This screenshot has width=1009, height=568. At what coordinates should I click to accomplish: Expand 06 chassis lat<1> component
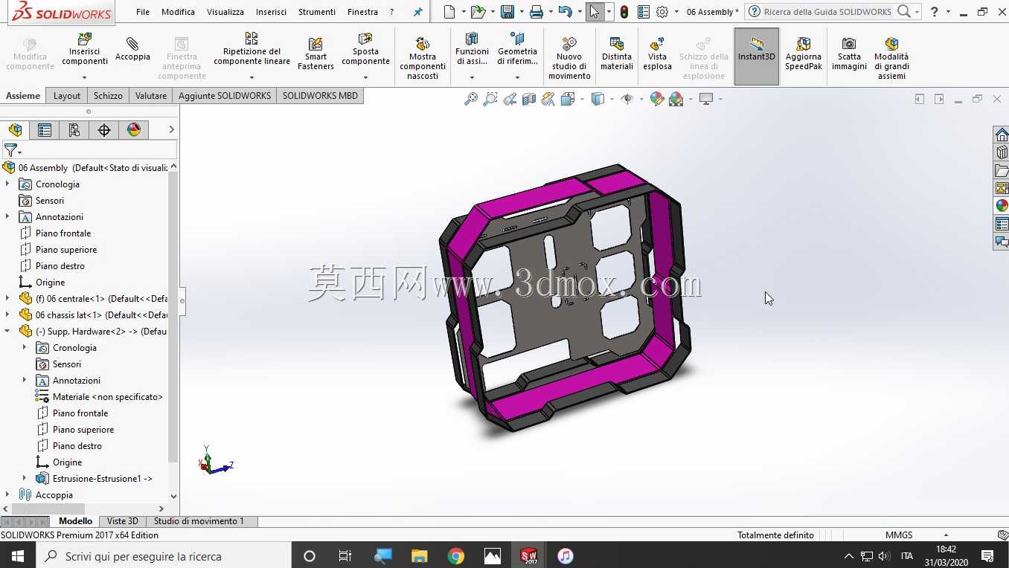pyautogui.click(x=7, y=315)
